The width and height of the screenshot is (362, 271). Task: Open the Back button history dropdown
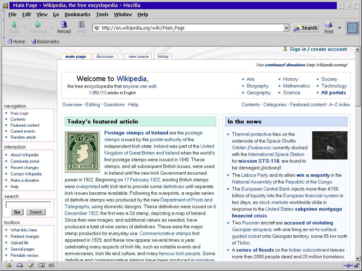(25, 28)
